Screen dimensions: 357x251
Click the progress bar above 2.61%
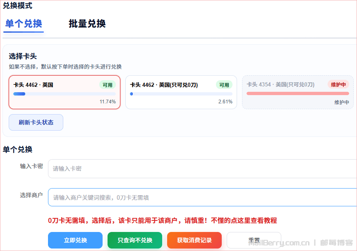pyautogui.click(x=181, y=94)
